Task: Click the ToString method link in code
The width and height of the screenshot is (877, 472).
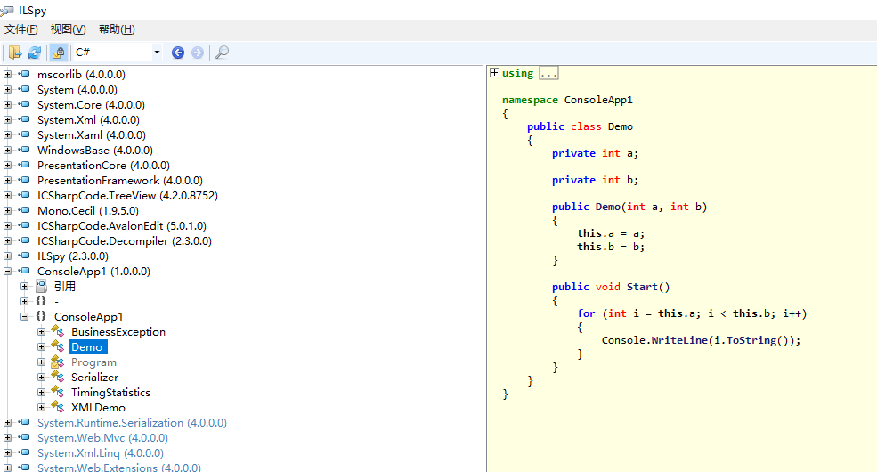Action: 751,340
